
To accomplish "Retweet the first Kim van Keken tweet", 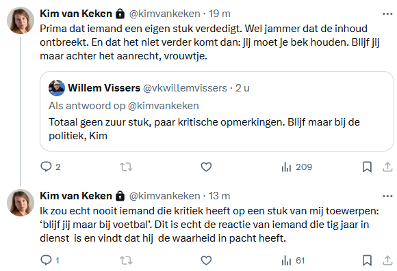I will coord(126,167).
